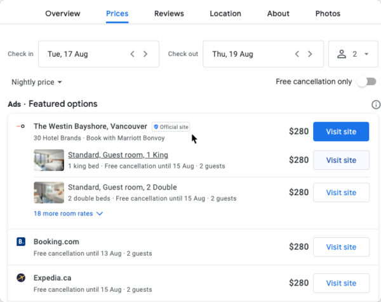The height and width of the screenshot is (302, 381).
Task: Switch to the Location tab
Action: point(225,13)
